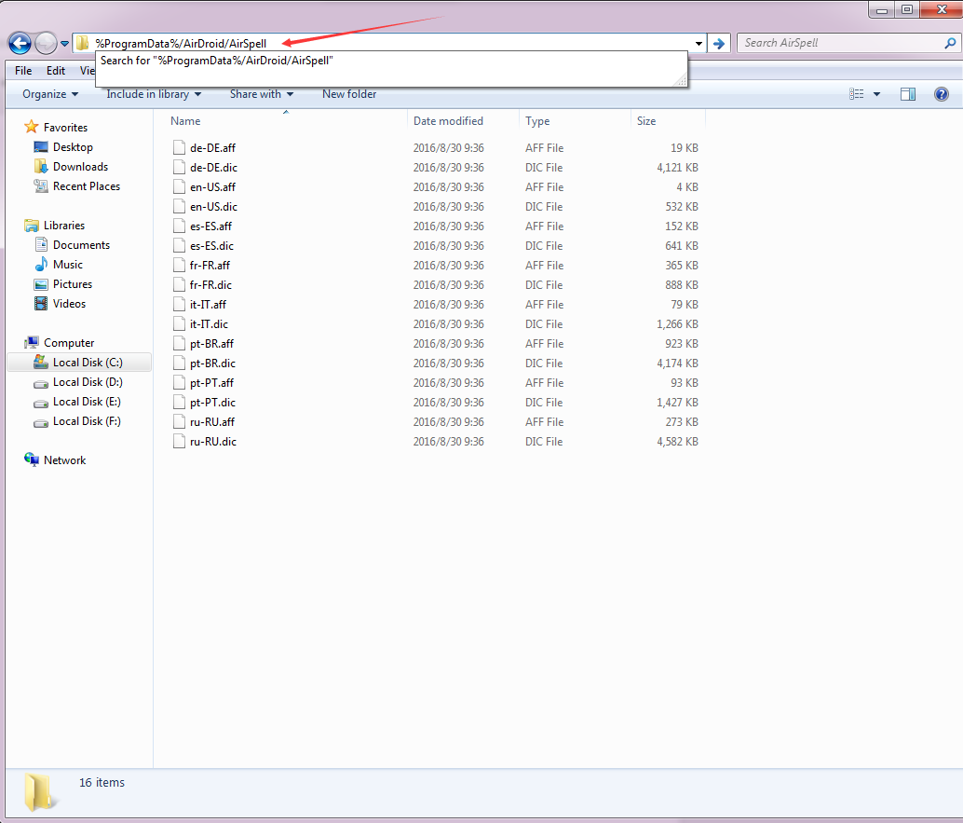Toggle the preview pane icon

pyautogui.click(x=908, y=94)
